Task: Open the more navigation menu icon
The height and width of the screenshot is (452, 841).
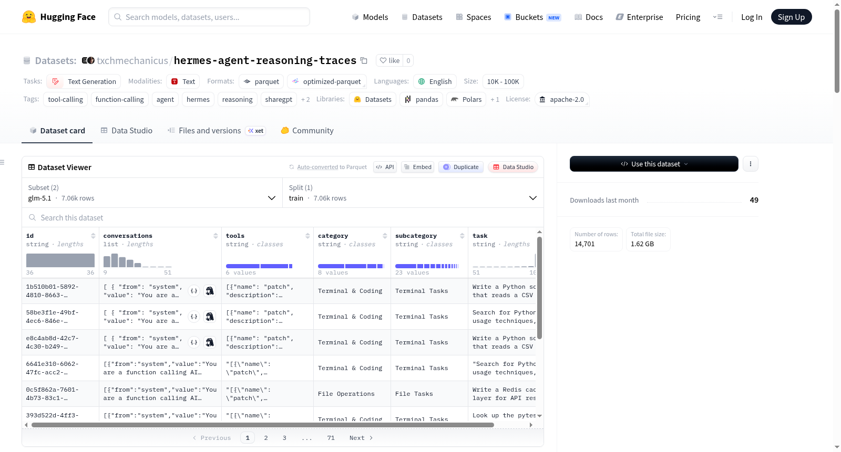Action: 717,17
